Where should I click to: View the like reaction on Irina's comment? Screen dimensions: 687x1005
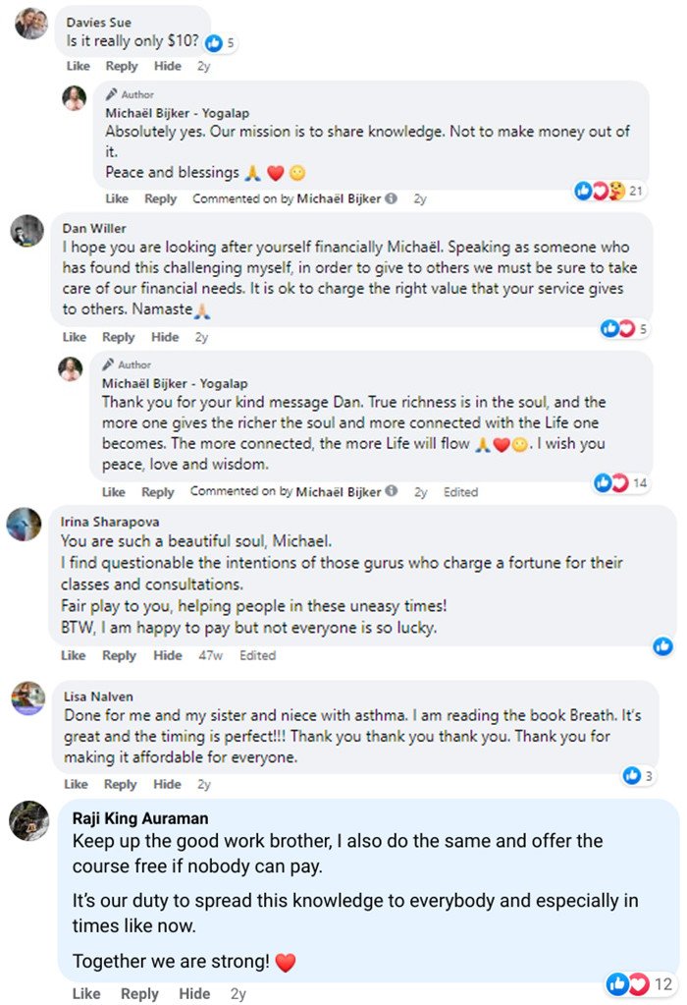[x=663, y=646]
